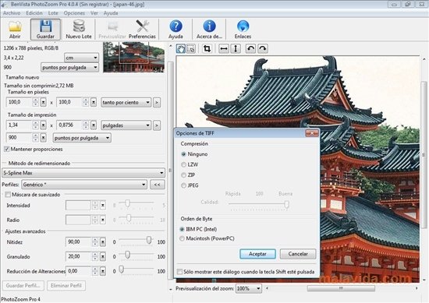Open a file with the Abrir icon
The image size is (429, 303).
[15, 30]
